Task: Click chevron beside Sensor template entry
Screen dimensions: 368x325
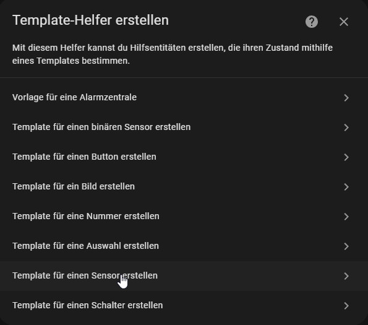Action: coord(346,276)
